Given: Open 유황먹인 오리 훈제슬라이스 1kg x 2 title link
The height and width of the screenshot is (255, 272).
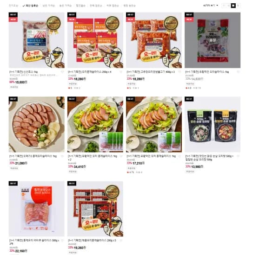Looking at the screenshot, I should click(x=93, y=158).
